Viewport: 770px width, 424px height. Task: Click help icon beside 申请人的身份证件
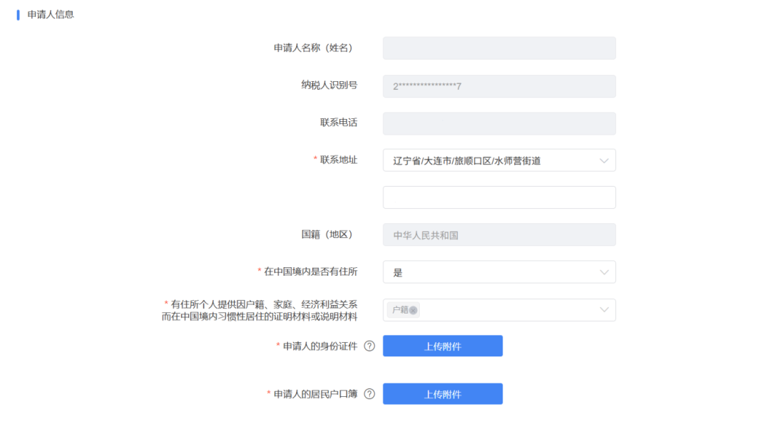[369, 346]
